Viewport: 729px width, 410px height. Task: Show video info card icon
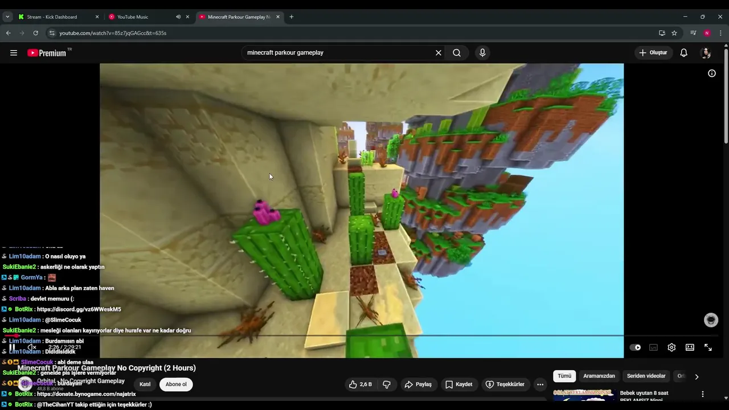tap(712, 73)
